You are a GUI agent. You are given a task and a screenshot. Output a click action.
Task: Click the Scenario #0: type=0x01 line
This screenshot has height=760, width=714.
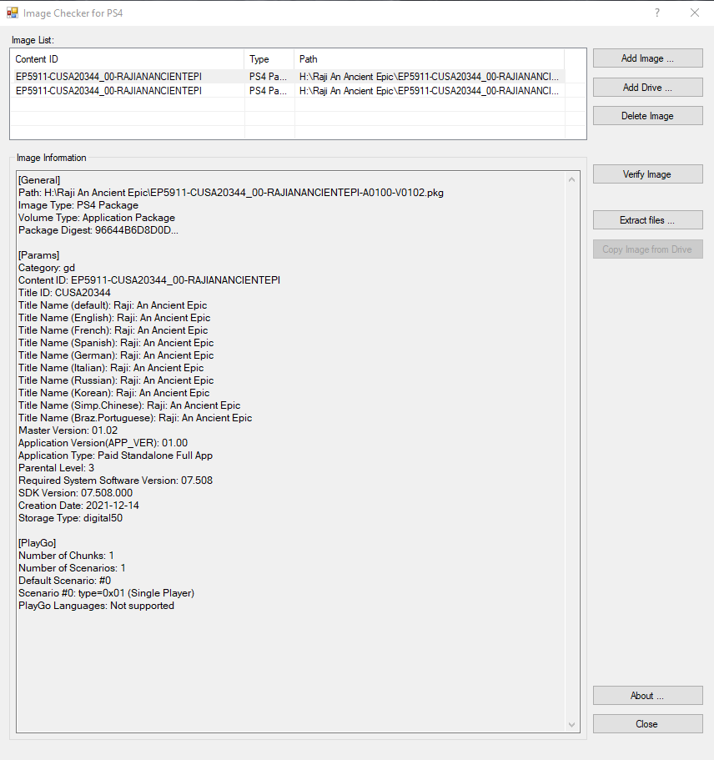(106, 593)
